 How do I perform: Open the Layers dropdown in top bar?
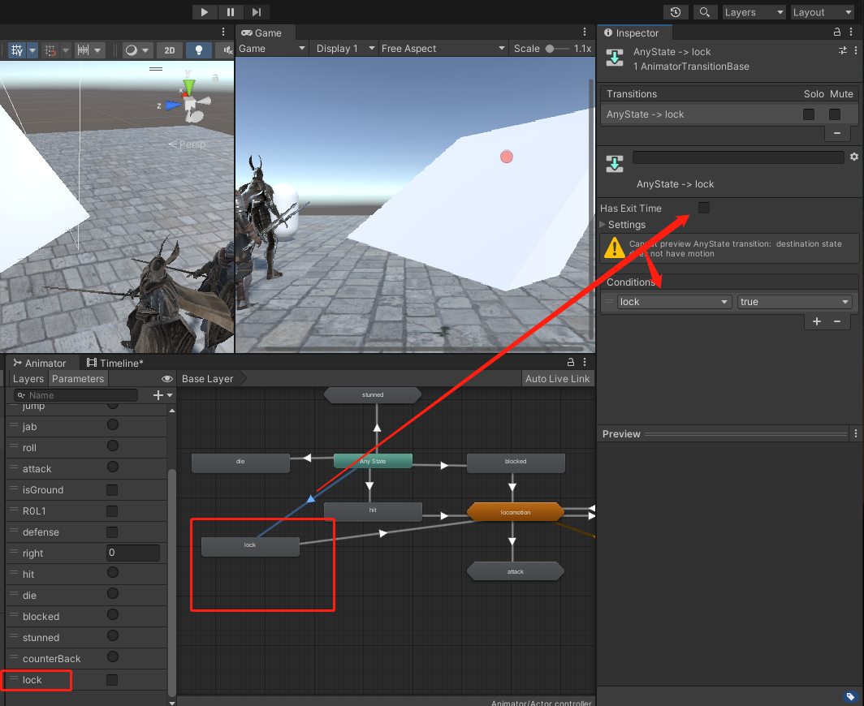754,12
